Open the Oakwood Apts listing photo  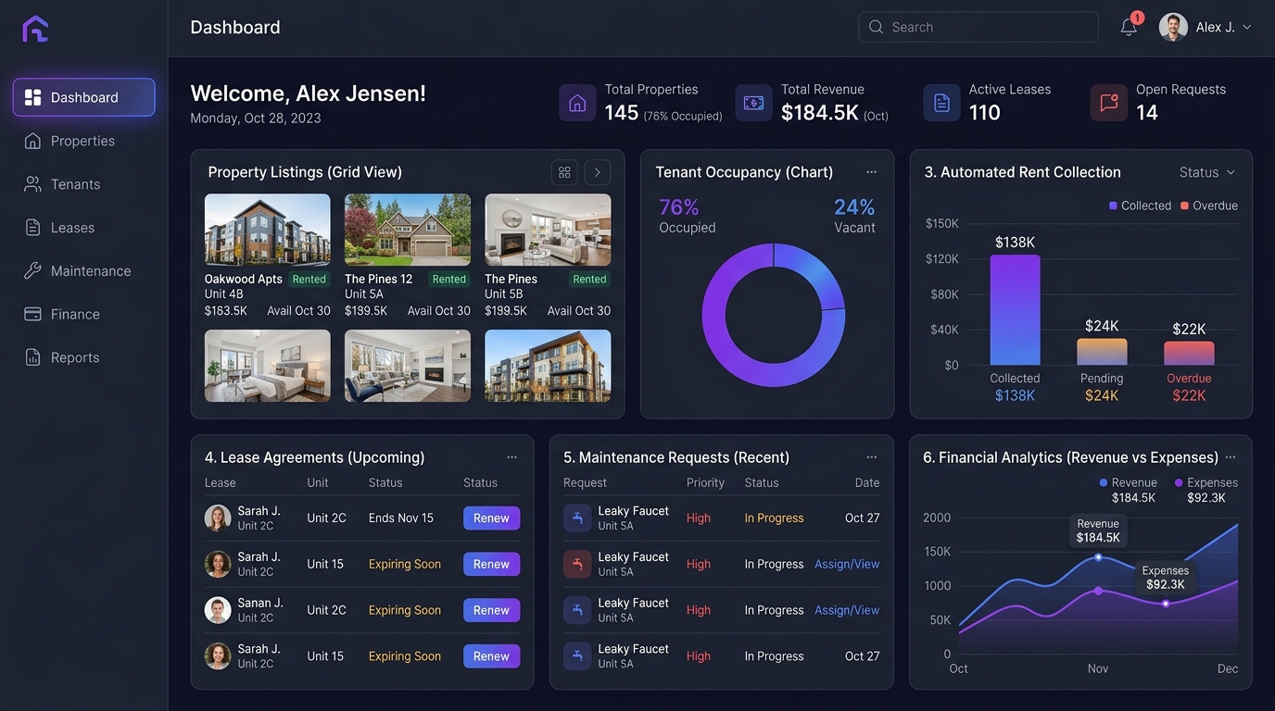tap(268, 230)
